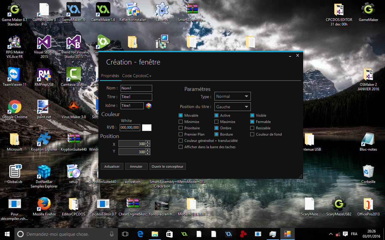Enable the Prioritaire checkbox
385x240 pixels.
pos(181,128)
